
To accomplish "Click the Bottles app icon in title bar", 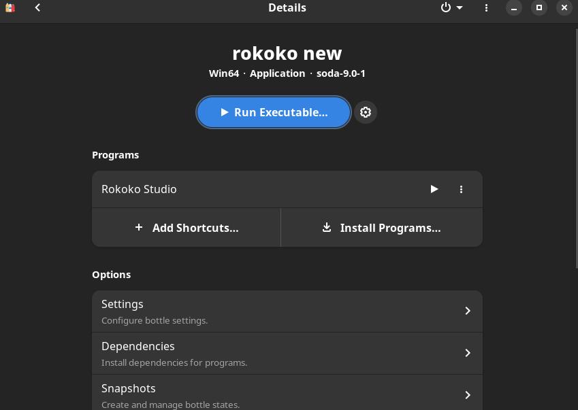I will tap(10, 7).
